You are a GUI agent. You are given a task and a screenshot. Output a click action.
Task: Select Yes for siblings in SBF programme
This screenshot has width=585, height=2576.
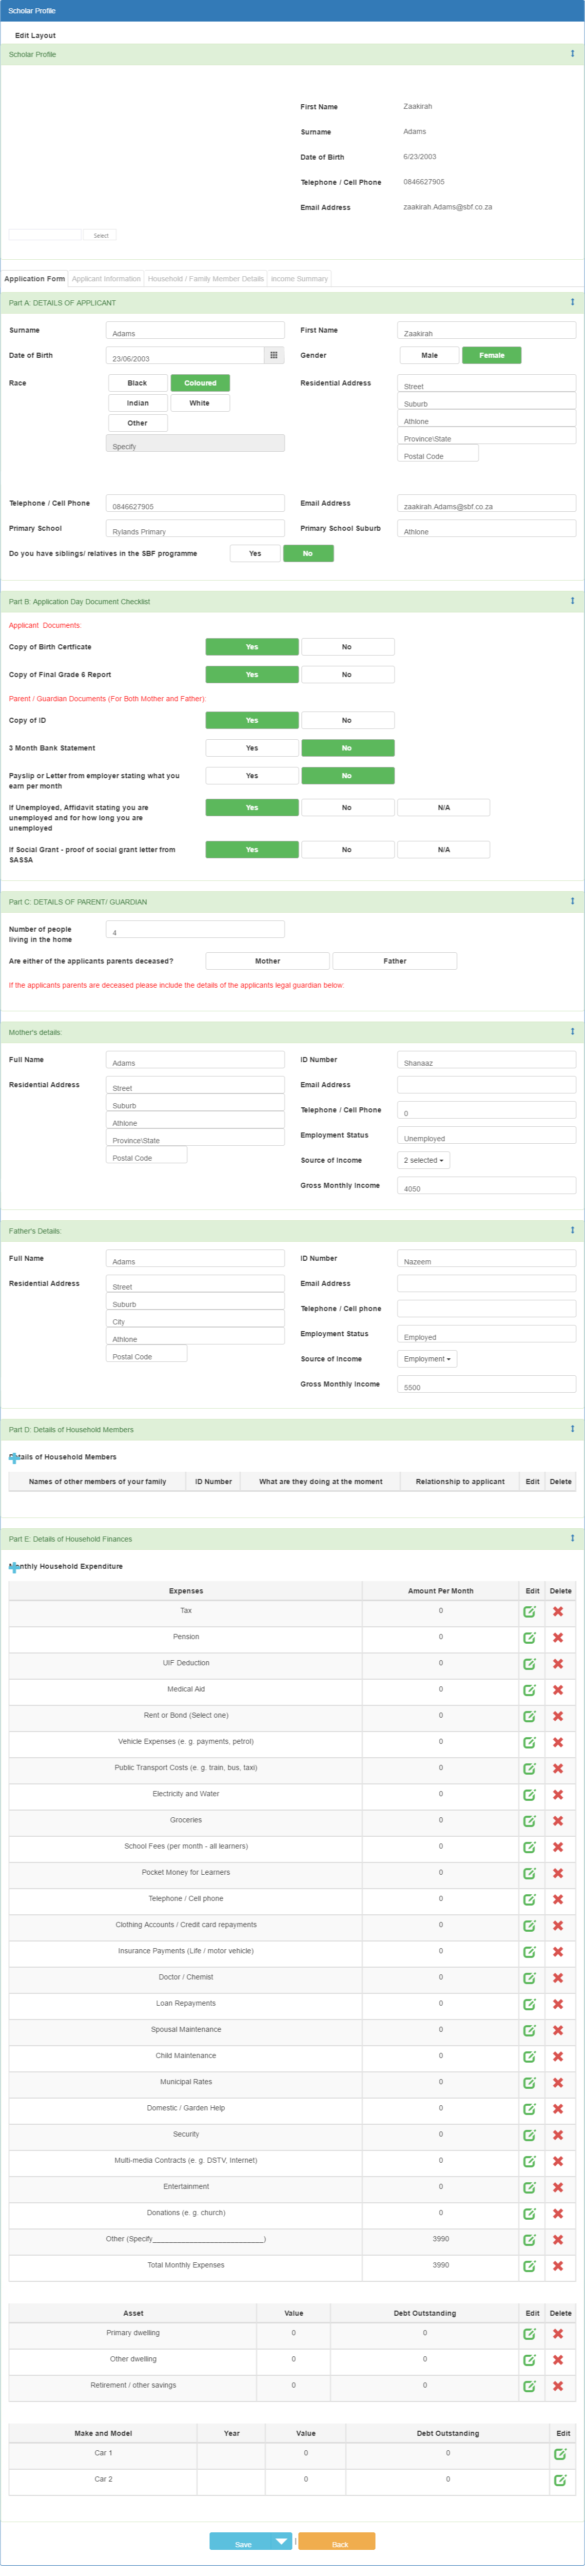(255, 553)
